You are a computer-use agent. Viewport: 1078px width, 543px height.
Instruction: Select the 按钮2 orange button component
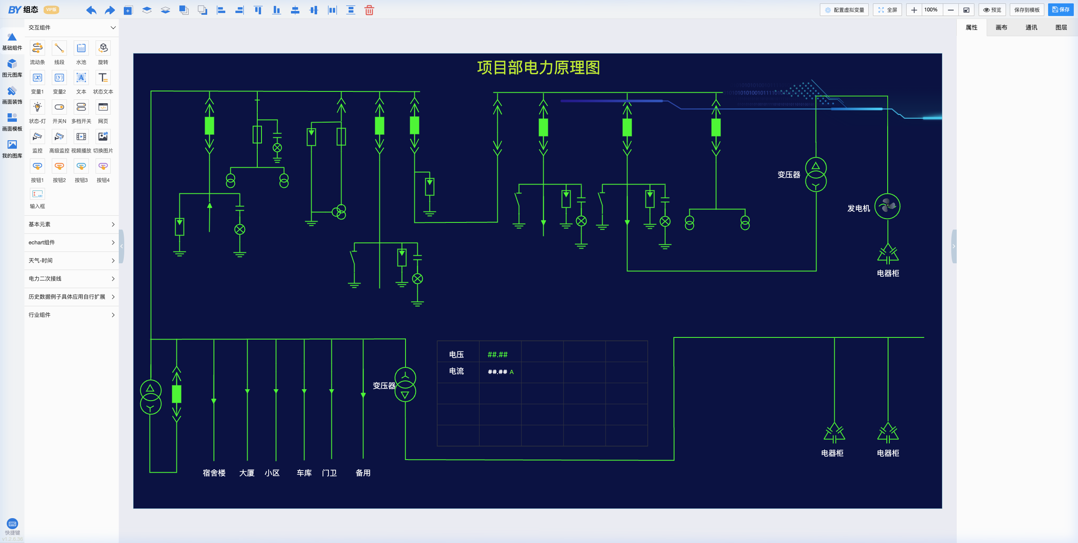tap(59, 171)
